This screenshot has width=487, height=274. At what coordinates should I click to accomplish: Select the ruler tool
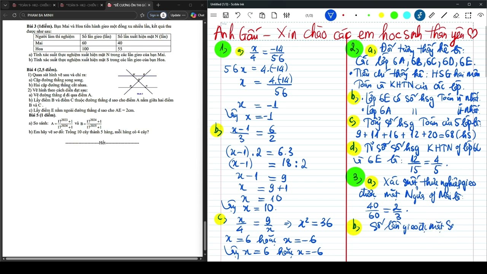click(x=432, y=15)
